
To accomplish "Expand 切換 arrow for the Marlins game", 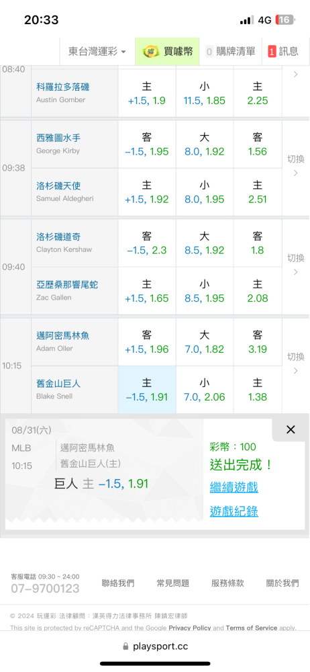I will point(295,365).
